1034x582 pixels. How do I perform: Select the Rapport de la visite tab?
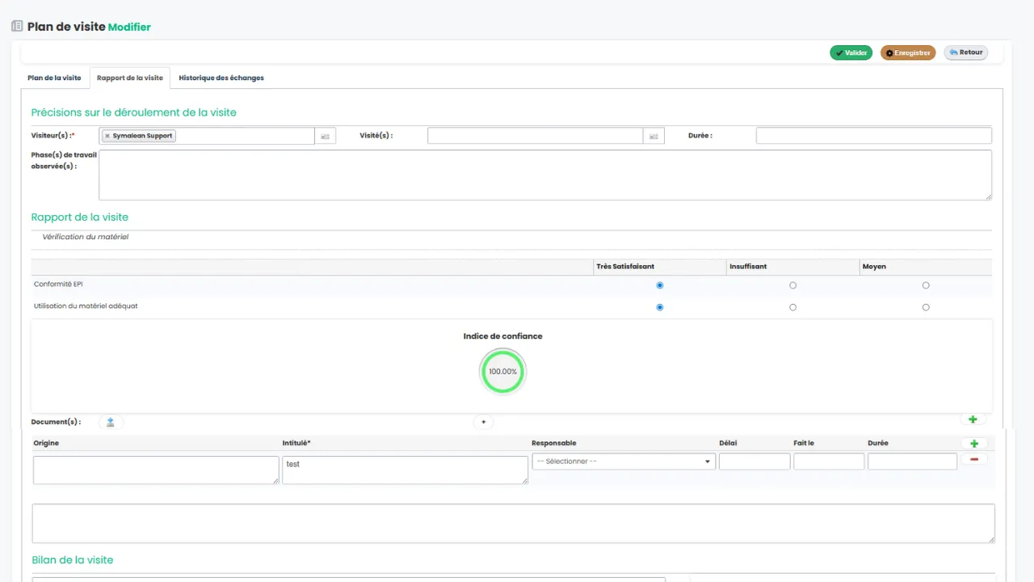[x=130, y=78]
